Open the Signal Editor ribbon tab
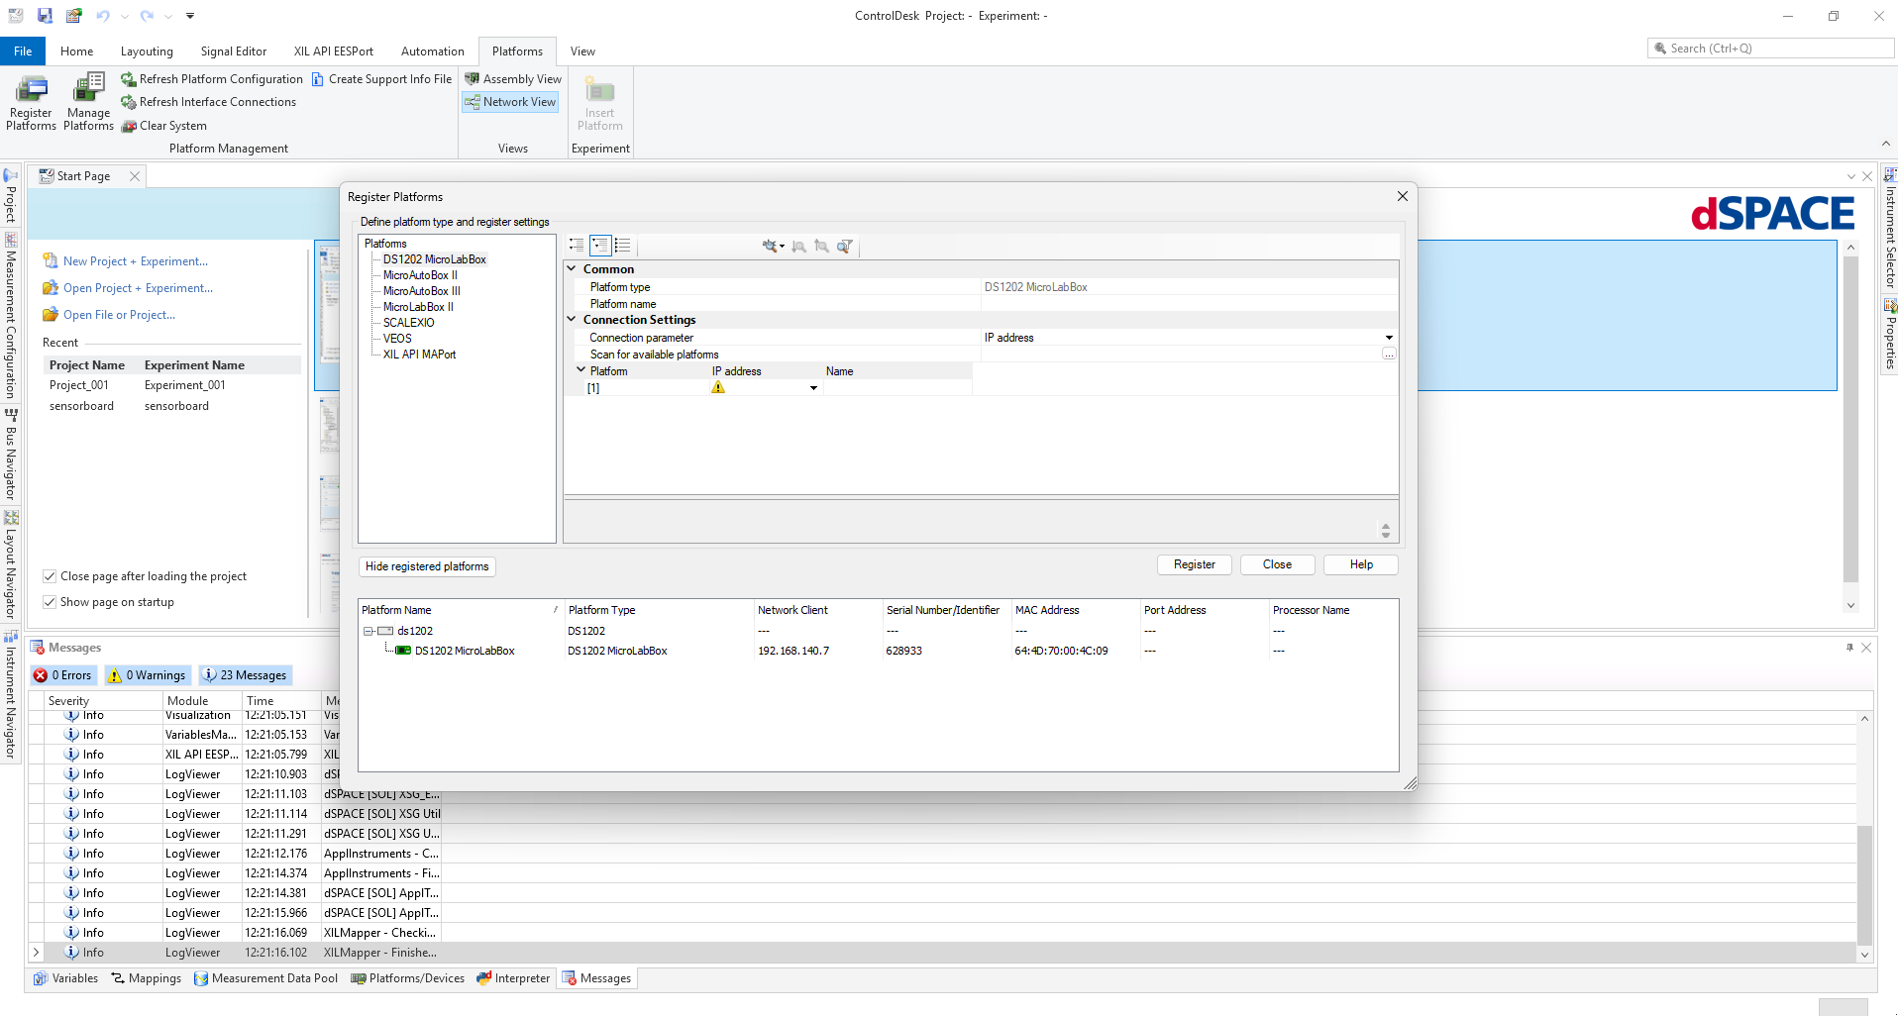This screenshot has height=1016, width=1898. click(233, 51)
